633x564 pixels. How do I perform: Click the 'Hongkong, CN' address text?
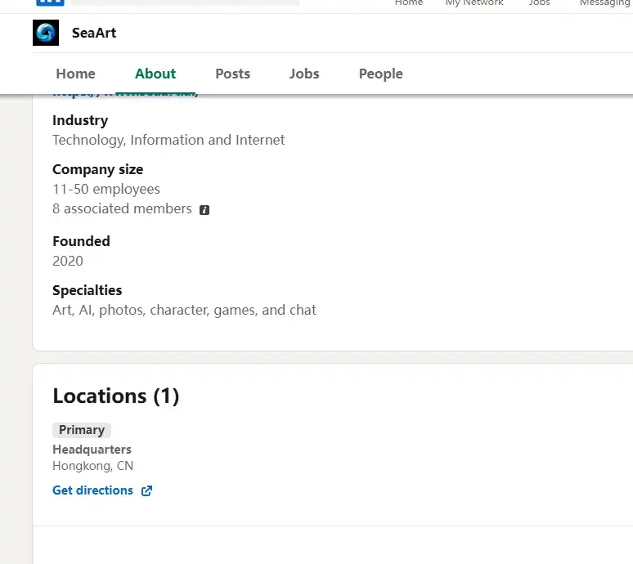pos(93,466)
